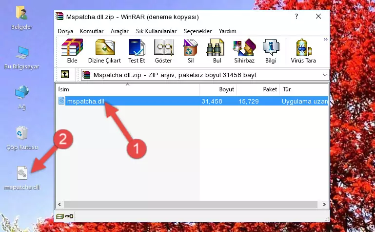Viewport: 375px width, 232px height.
Task: Open the Komutlar menu
Action: tap(92, 31)
